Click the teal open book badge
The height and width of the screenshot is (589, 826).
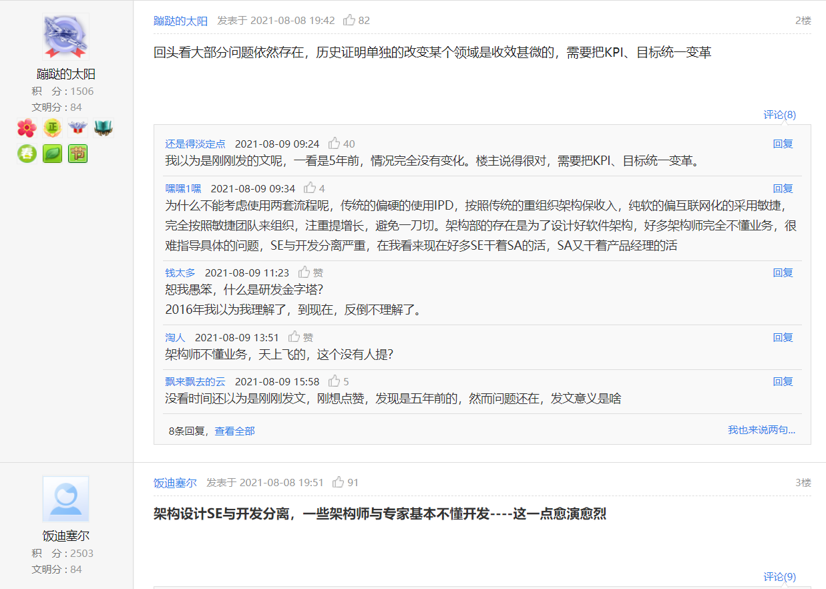tap(103, 128)
